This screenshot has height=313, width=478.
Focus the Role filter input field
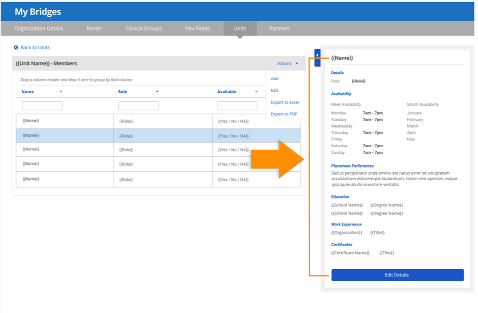(x=138, y=106)
